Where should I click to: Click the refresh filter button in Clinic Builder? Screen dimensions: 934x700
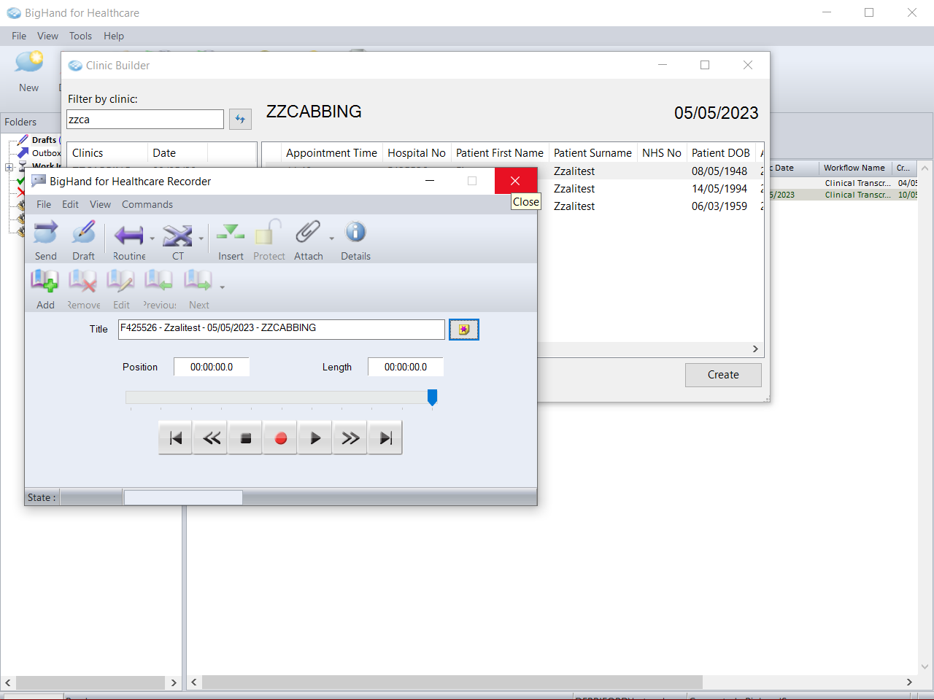coord(240,119)
